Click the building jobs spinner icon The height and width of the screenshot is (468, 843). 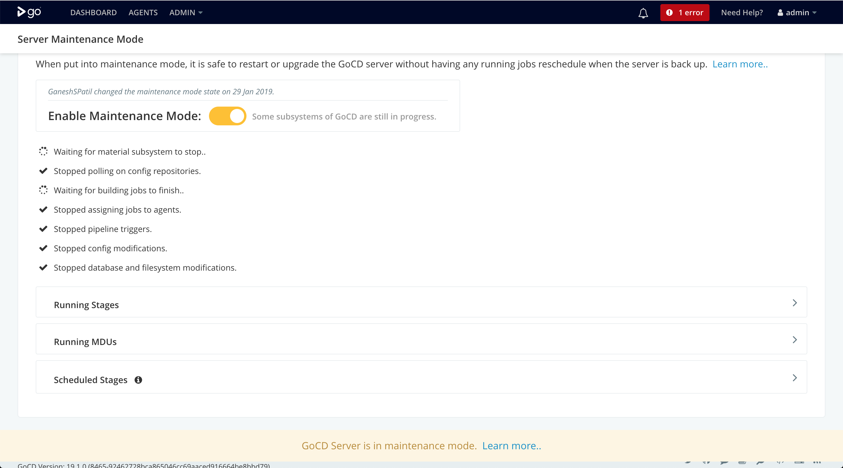tap(43, 190)
